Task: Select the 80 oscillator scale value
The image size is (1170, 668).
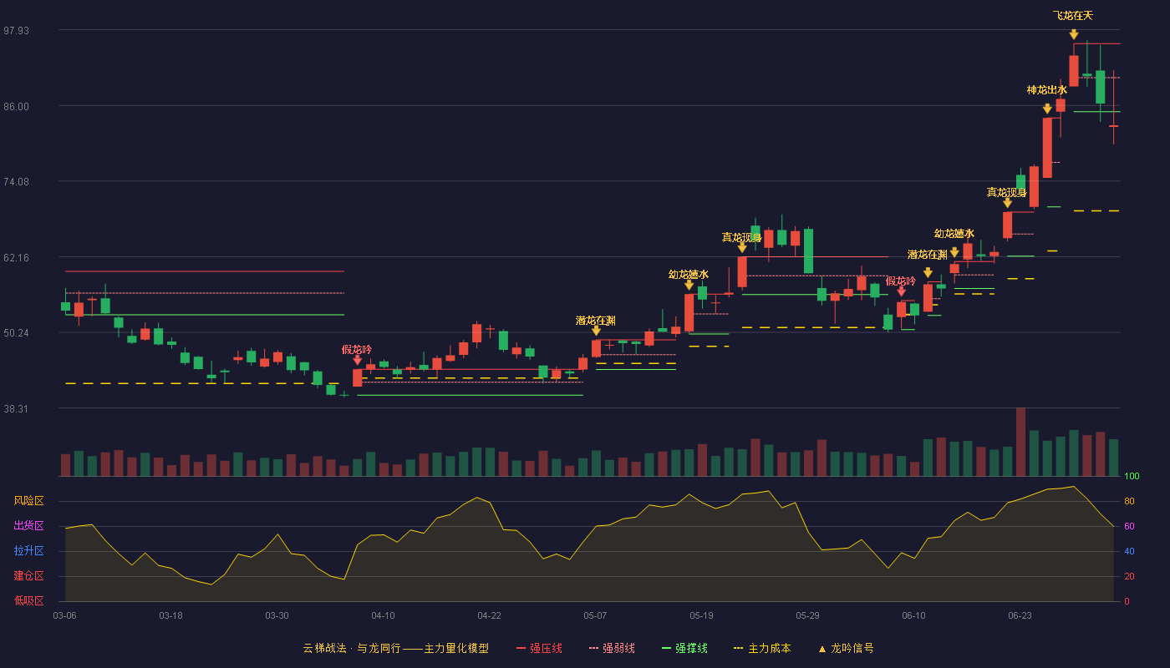Action: pos(1129,501)
